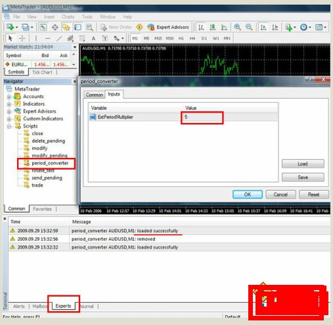Screen dimensions: 333x325
Task: Select the W1 timeframe
Action: click(x=215, y=38)
